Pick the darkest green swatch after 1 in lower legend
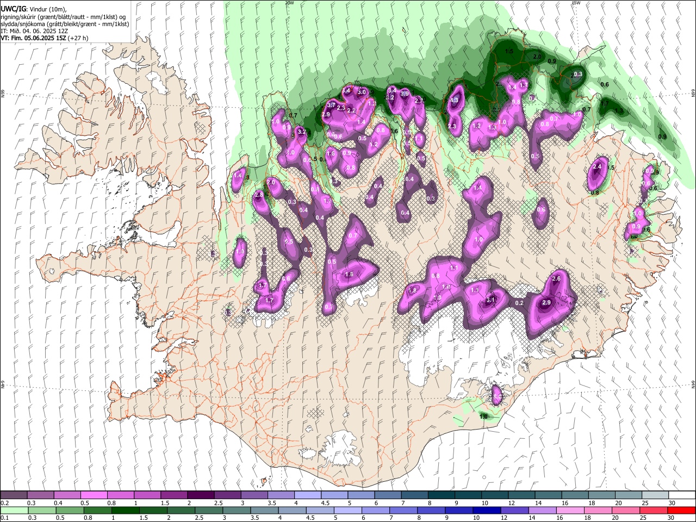 125,511
